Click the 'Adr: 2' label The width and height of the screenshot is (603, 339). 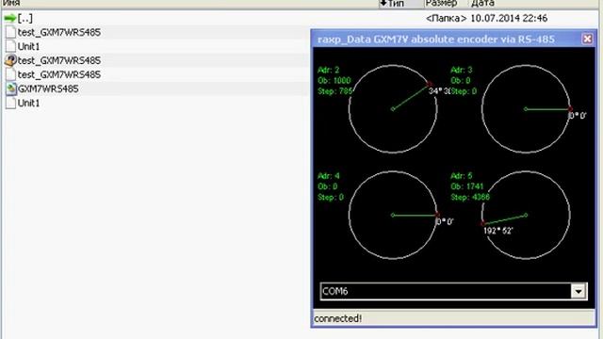[329, 70]
